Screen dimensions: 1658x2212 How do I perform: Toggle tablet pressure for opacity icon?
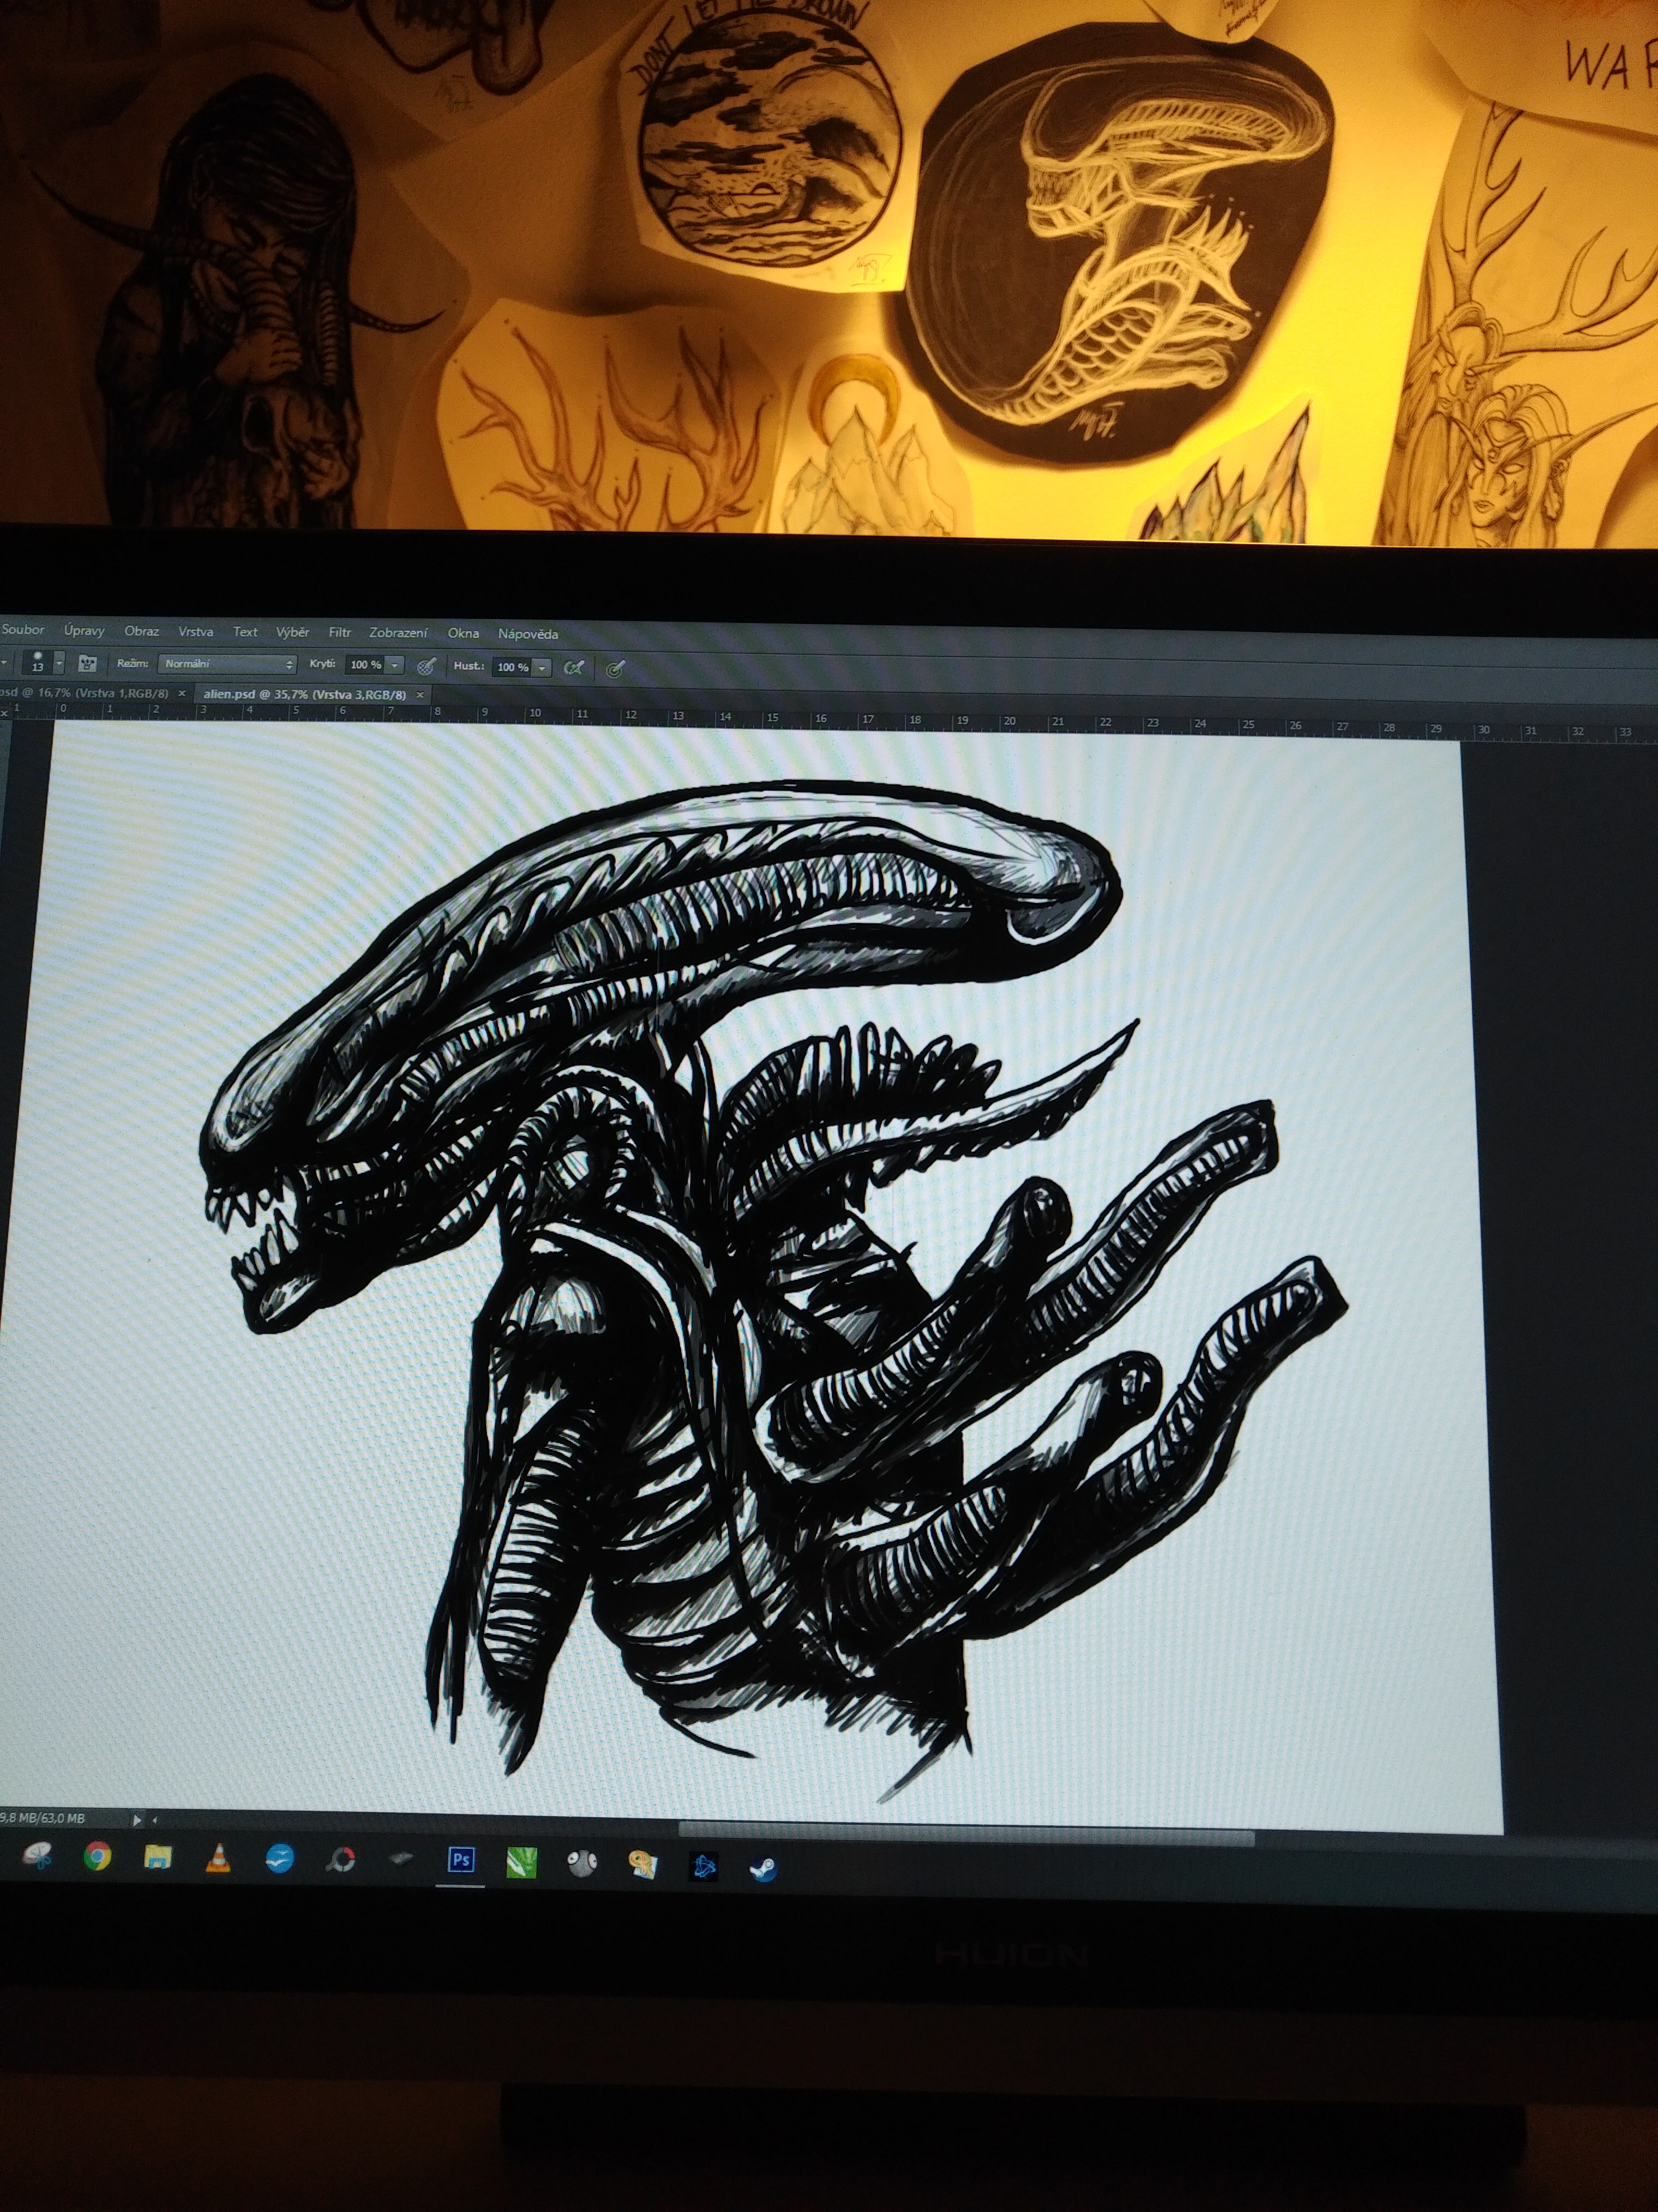coord(426,666)
